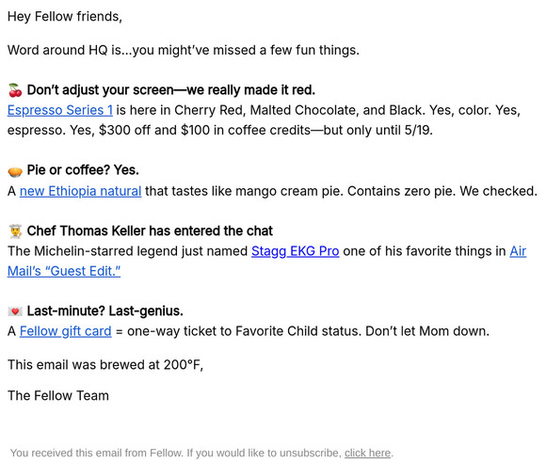This screenshot has height=462, width=546.
Task: Open Air Mail's Guest Edit link
Action: [64, 271]
